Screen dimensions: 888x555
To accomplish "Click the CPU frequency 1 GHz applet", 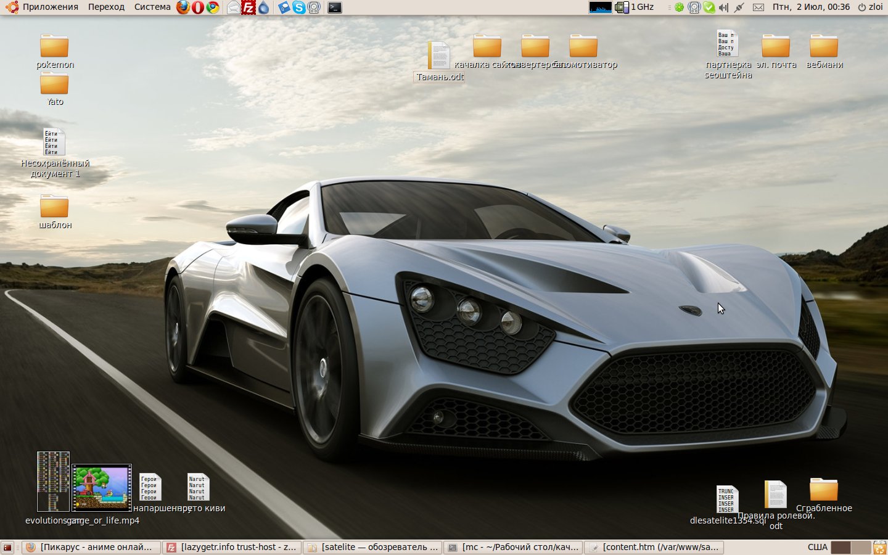I will (635, 7).
